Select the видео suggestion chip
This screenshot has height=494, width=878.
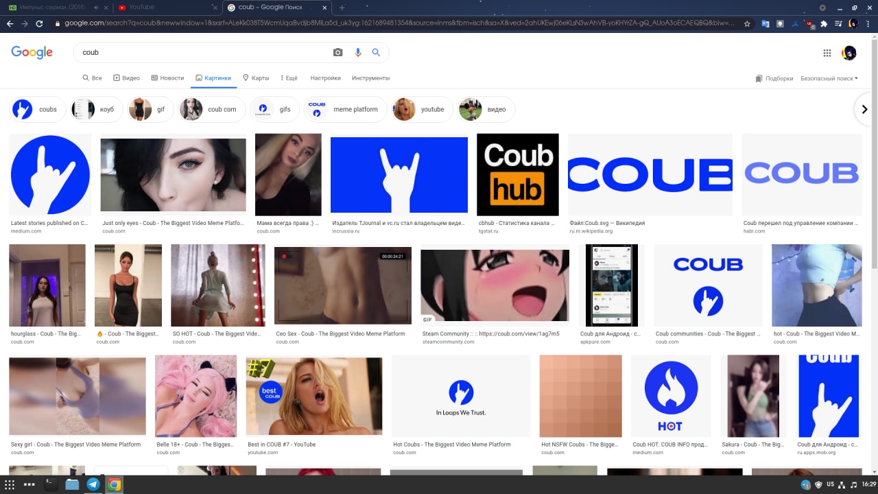(x=486, y=109)
